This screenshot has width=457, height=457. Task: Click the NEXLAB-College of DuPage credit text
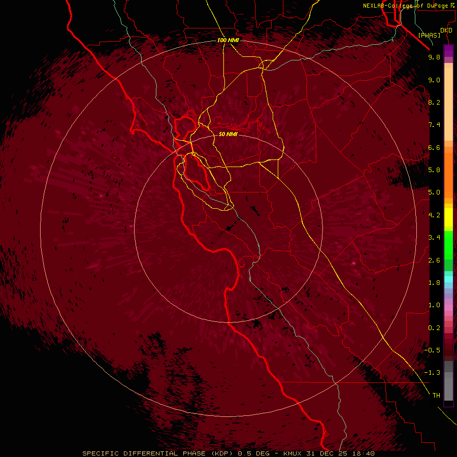(x=405, y=6)
